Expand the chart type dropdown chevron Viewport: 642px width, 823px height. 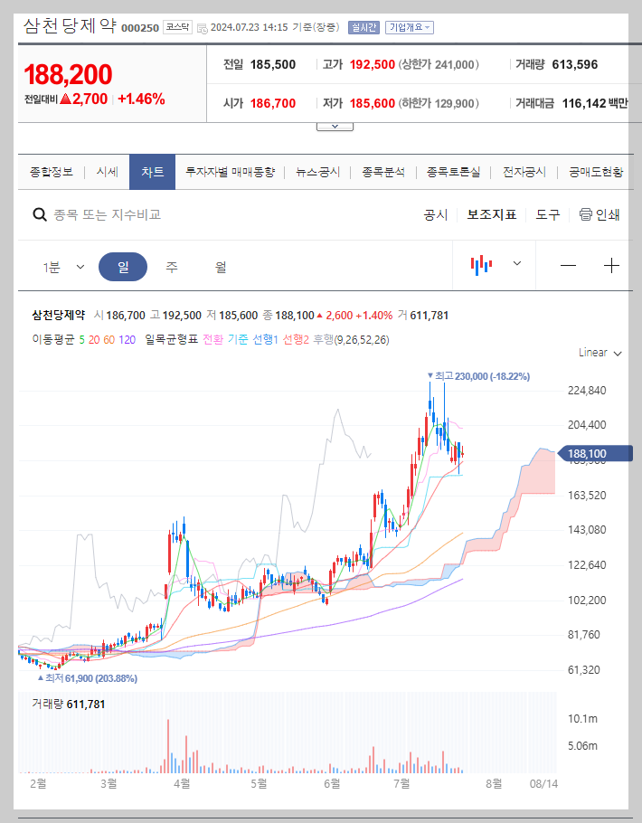(517, 263)
